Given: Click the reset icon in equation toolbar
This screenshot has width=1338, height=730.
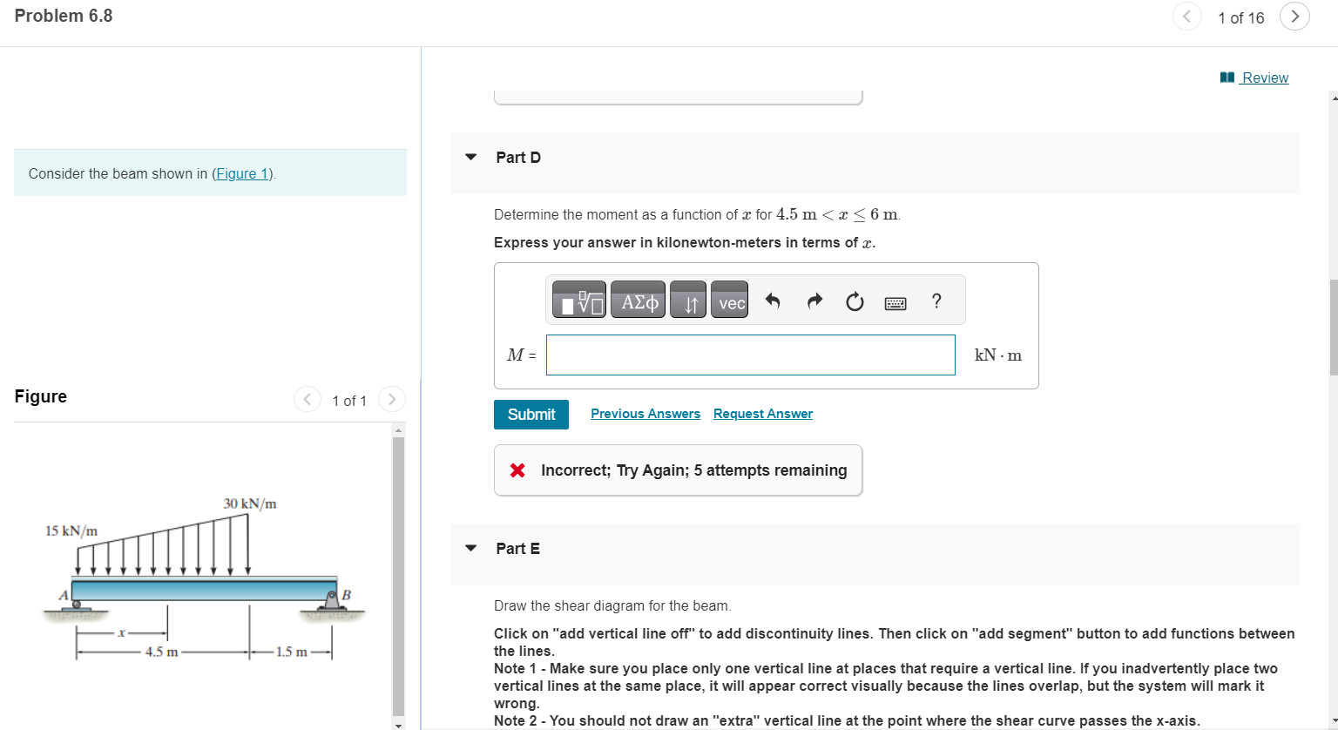Looking at the screenshot, I should click(x=854, y=301).
